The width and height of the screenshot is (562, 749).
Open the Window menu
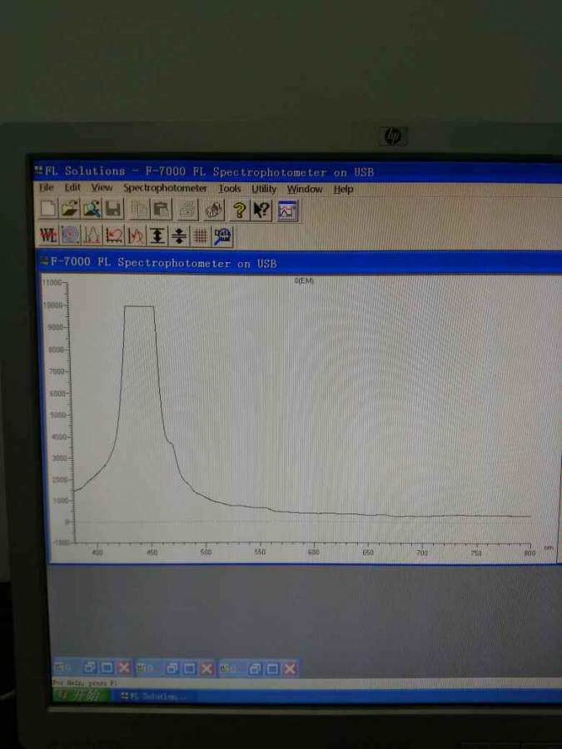point(305,189)
